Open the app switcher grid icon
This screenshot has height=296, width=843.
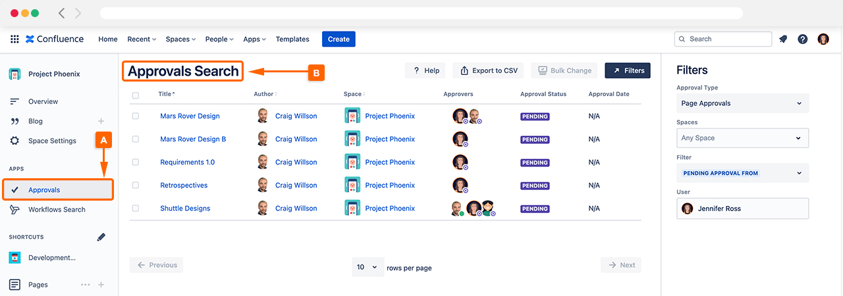click(14, 39)
